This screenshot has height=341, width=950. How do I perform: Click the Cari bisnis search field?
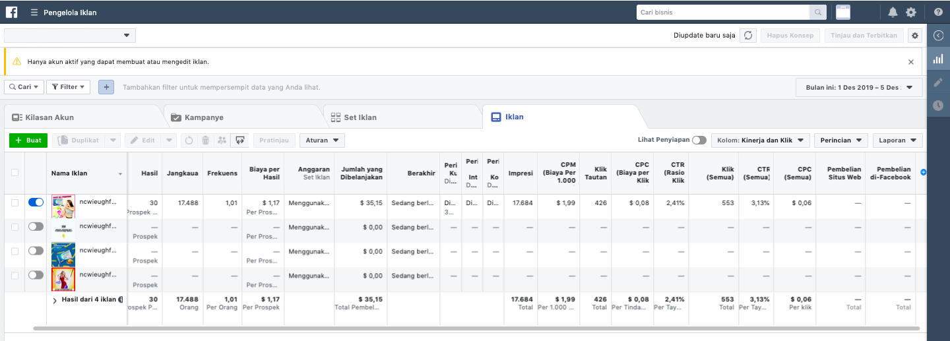(x=723, y=12)
